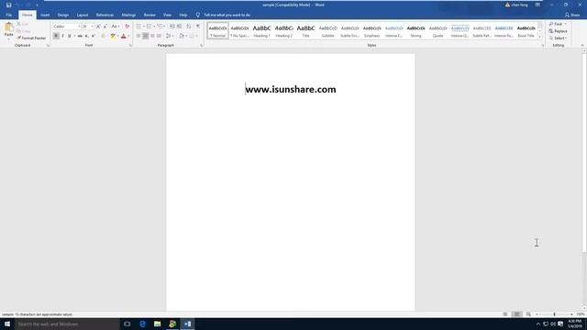
Task: Toggle Center alignment
Action: point(145,36)
